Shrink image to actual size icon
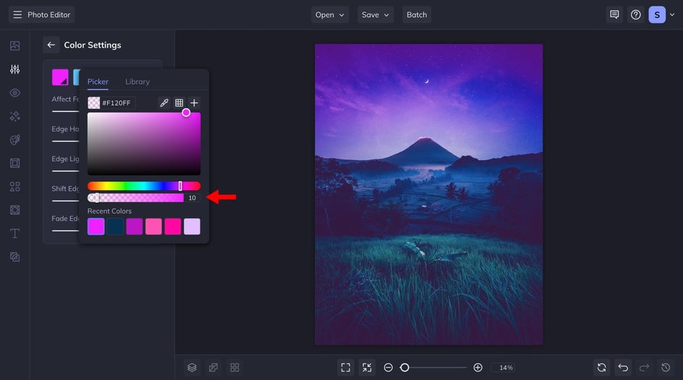The image size is (683, 380). [367, 368]
